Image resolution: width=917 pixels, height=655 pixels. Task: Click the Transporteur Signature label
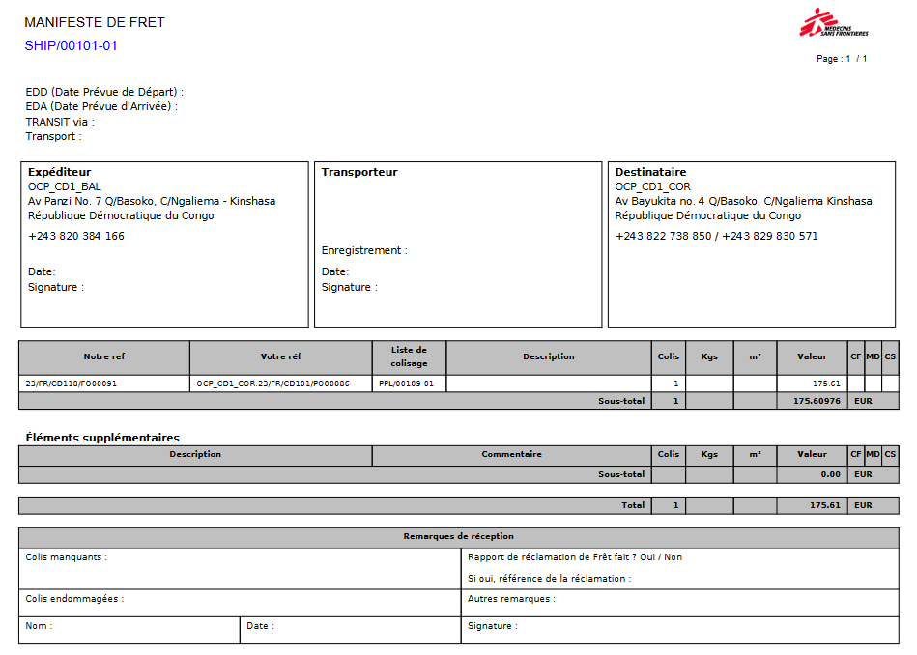(349, 287)
